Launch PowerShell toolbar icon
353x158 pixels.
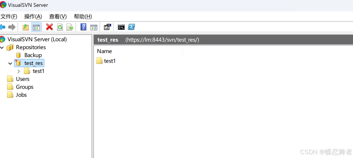[x=131, y=27]
